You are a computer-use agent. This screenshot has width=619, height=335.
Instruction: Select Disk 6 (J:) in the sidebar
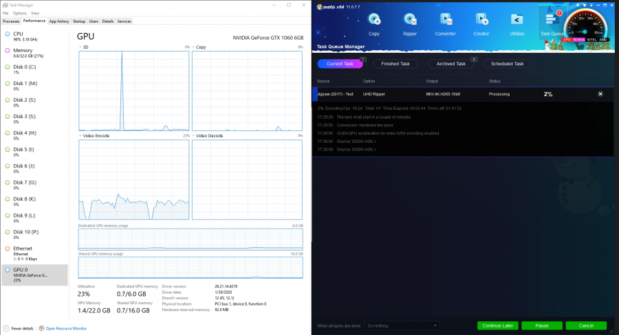pos(35,169)
